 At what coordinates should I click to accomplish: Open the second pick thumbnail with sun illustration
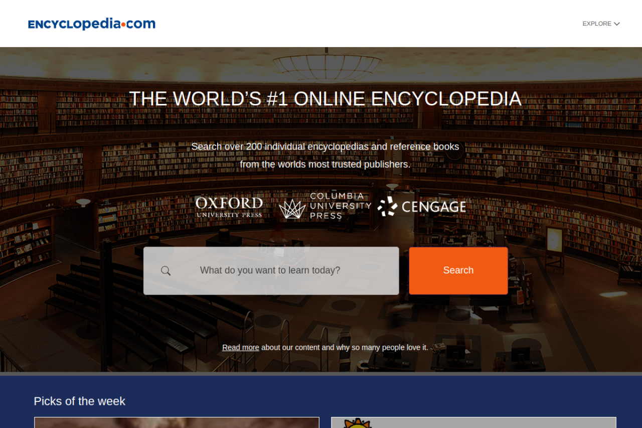tap(473, 422)
